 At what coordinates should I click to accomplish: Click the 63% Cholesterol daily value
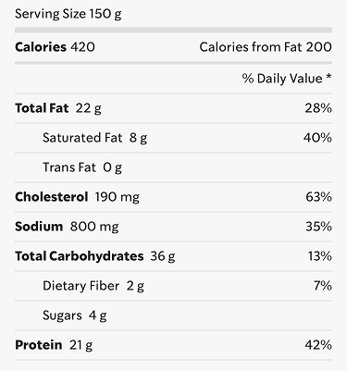pos(318,197)
